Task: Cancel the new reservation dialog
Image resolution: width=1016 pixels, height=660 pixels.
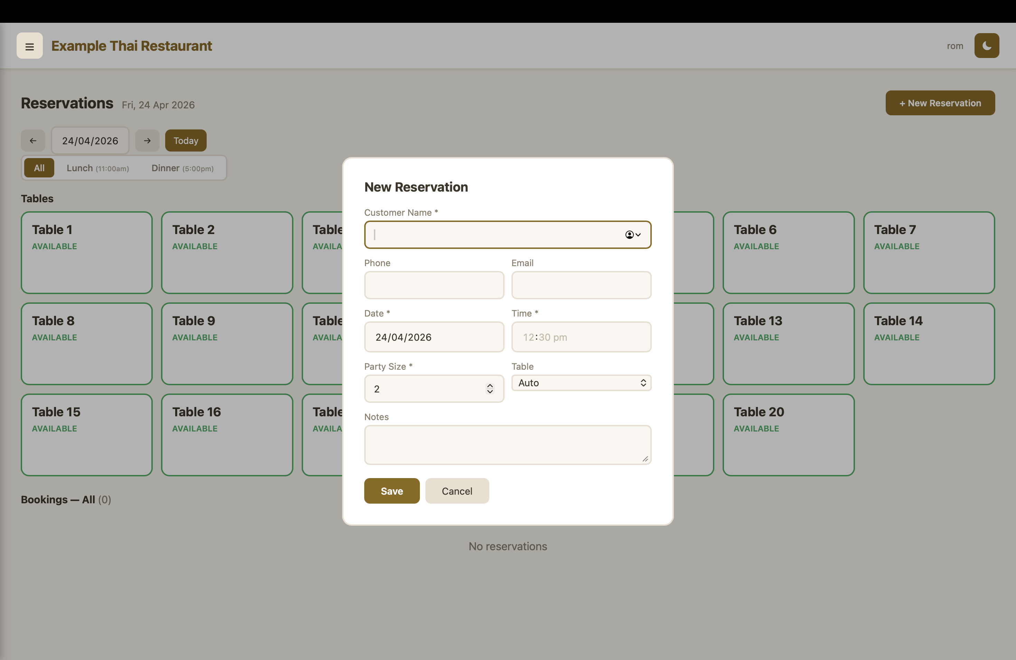Action: (x=457, y=491)
